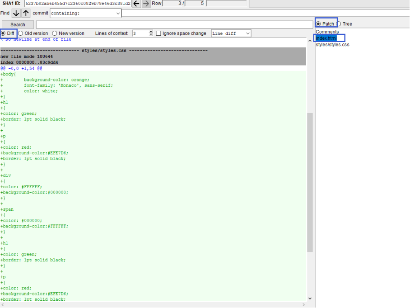Image resolution: width=410 pixels, height=308 pixels.
Task: Click the SHA1 ID field
Action: point(78,4)
